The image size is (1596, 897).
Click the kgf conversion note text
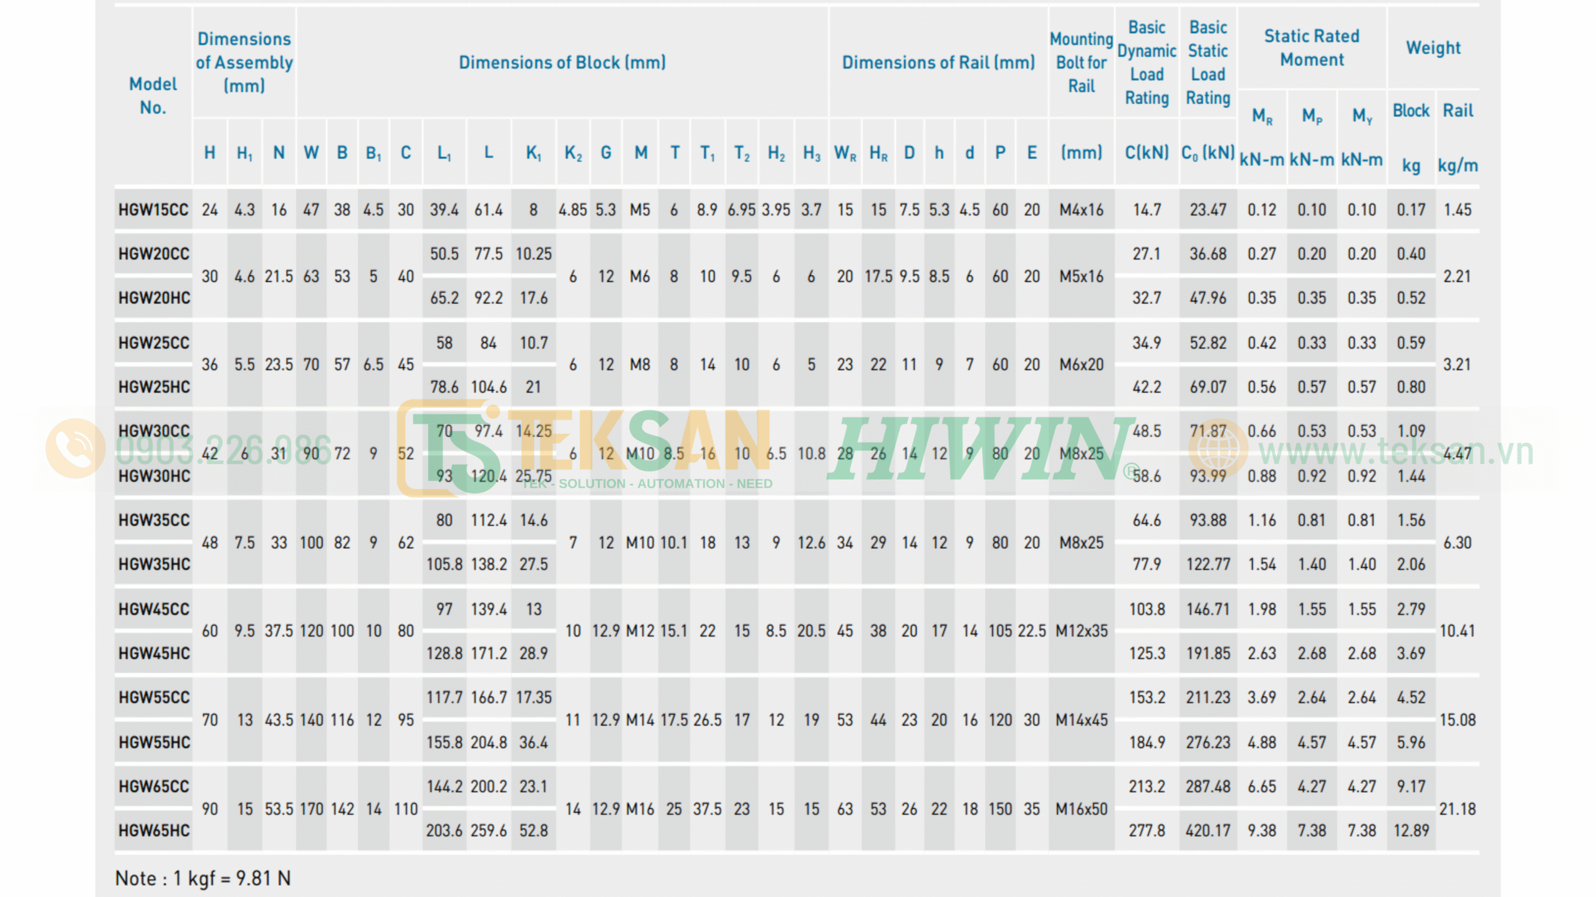(203, 878)
